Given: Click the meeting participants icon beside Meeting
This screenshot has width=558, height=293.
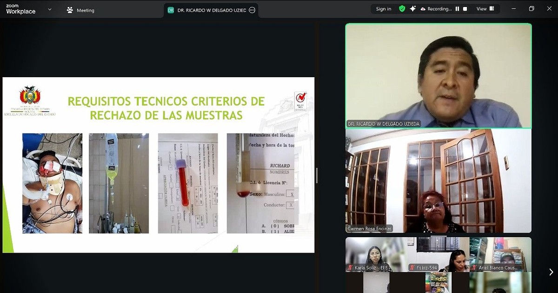Looking at the screenshot, I should 70,10.
